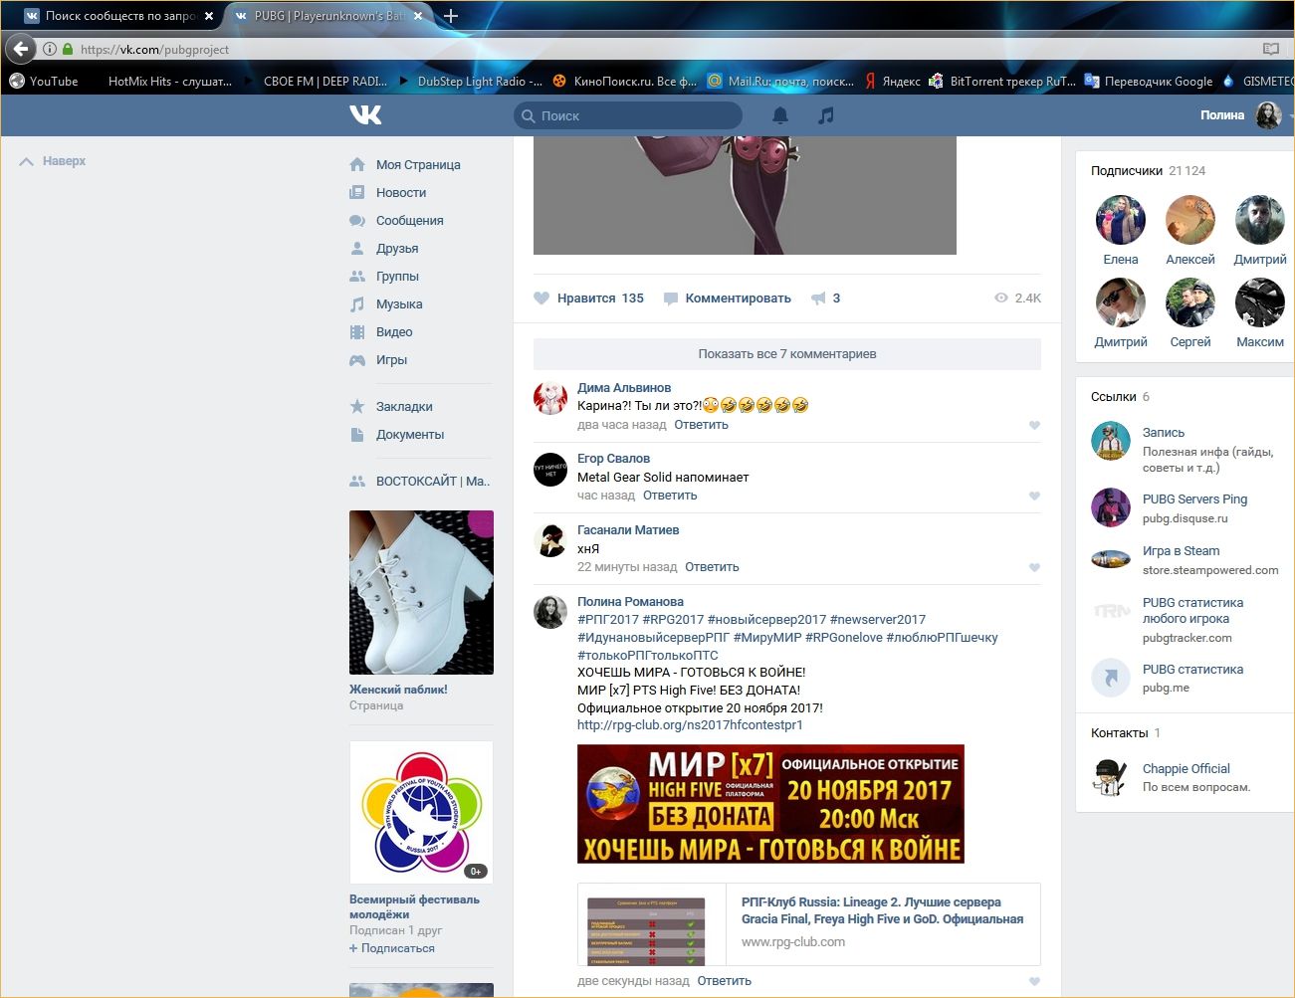Like Дима Альвинов's comment with the heart
This screenshot has height=998, width=1295.
(x=1034, y=425)
